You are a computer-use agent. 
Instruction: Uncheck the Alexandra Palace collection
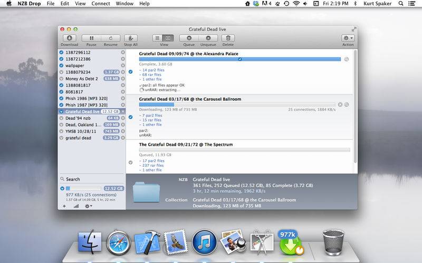coord(130,72)
